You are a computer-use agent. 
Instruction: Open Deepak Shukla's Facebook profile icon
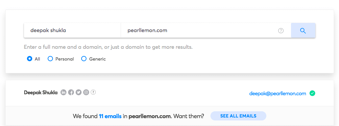pyautogui.click(x=71, y=93)
